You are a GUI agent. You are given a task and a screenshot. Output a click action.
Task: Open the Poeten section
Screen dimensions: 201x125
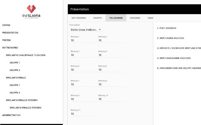(6, 40)
